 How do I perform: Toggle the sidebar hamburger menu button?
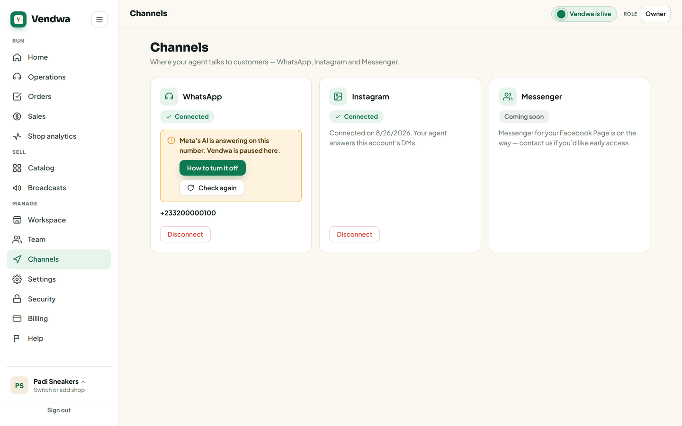tap(99, 19)
